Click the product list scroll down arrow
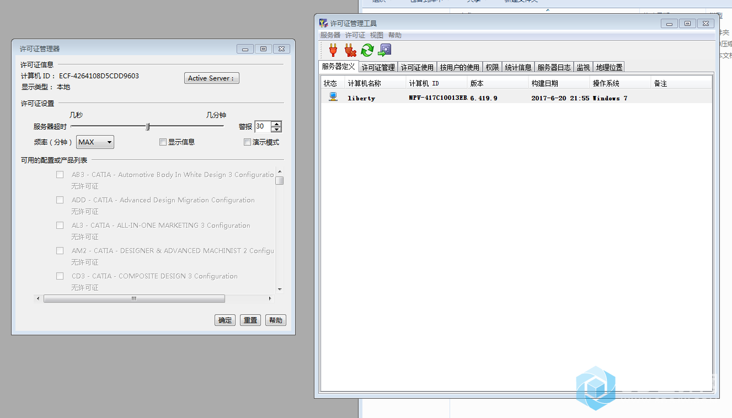The width and height of the screenshot is (732, 418). (280, 289)
